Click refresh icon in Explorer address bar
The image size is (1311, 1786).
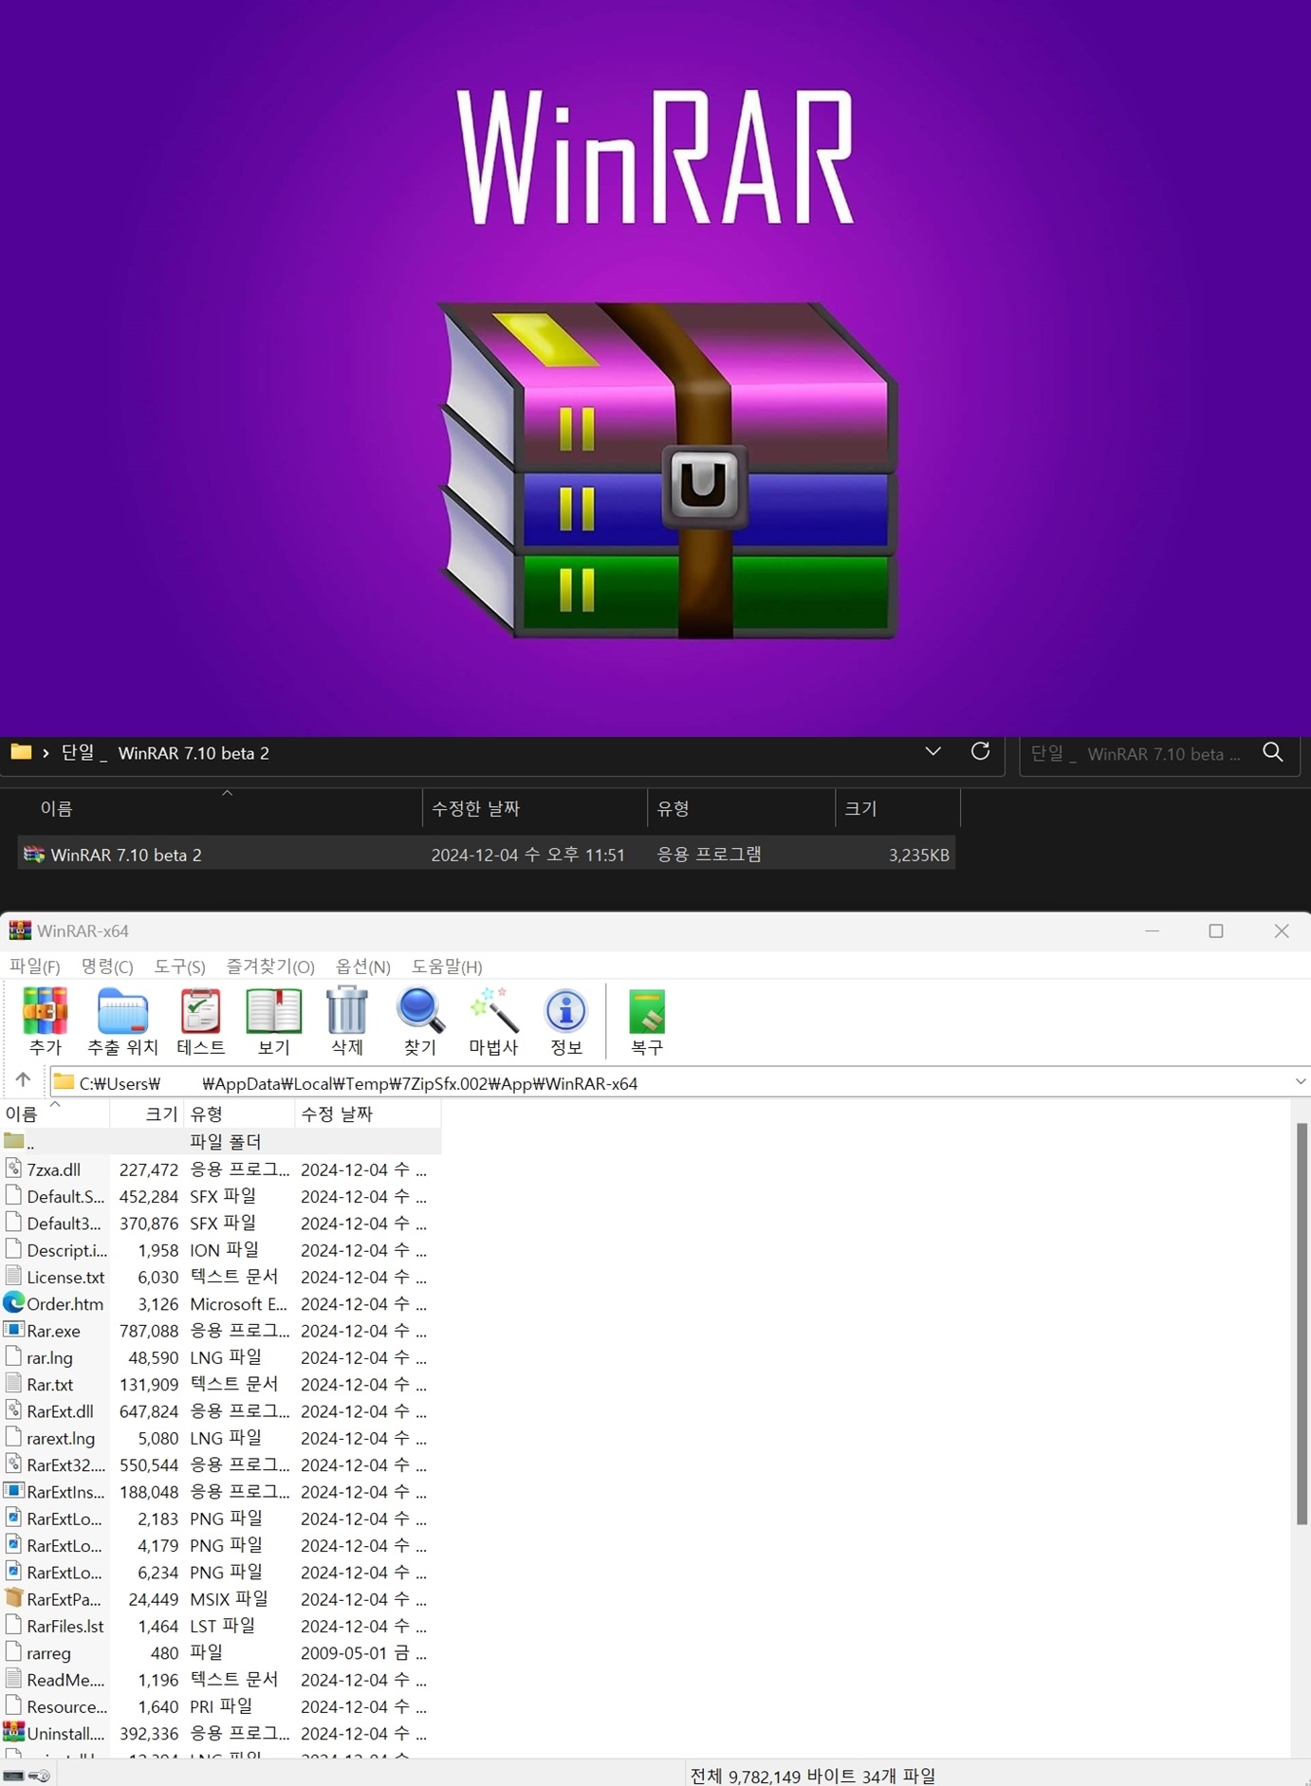(x=980, y=752)
